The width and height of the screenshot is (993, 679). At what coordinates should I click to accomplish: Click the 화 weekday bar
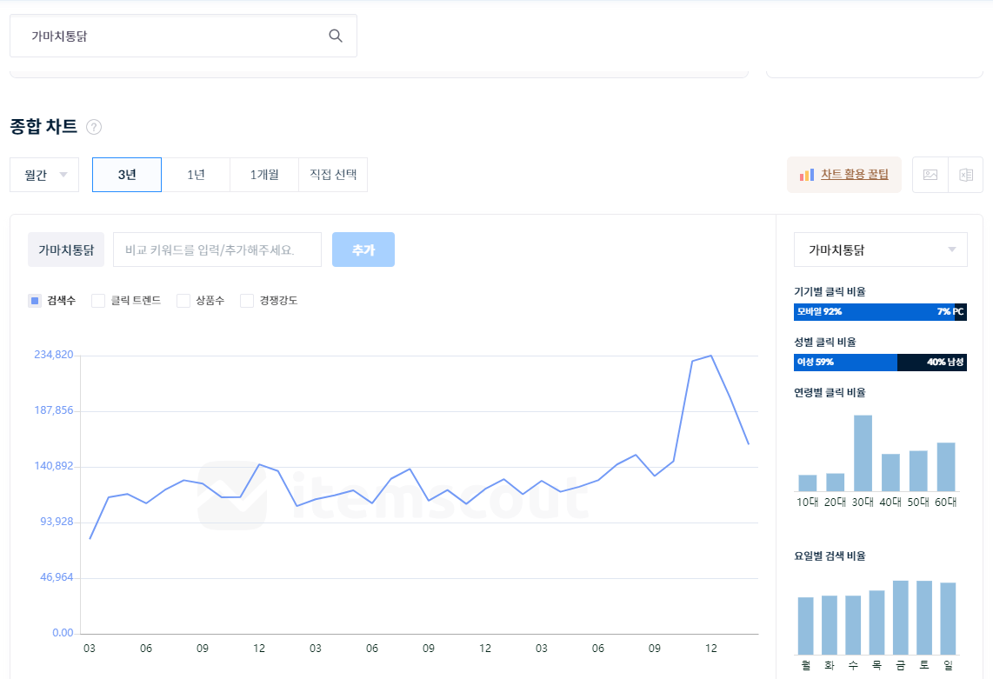coord(830,625)
